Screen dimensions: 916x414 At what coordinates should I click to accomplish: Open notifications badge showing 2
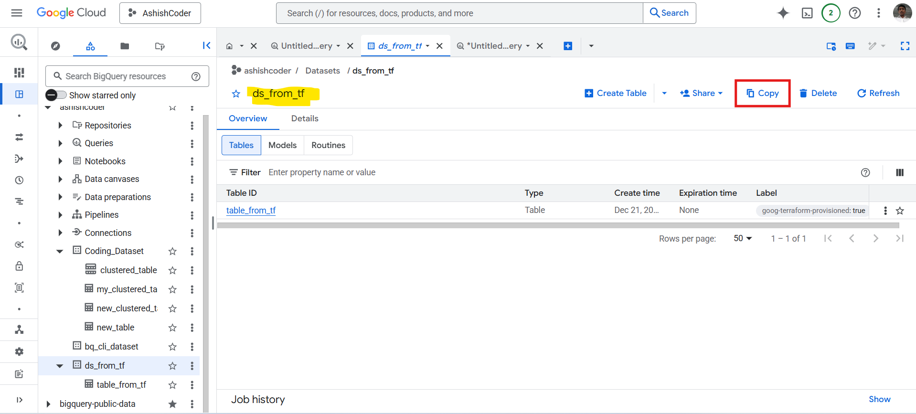[831, 13]
